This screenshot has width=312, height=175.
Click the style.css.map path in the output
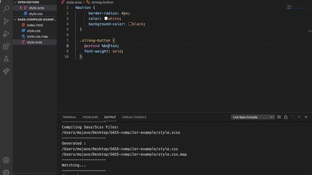pos(124,155)
